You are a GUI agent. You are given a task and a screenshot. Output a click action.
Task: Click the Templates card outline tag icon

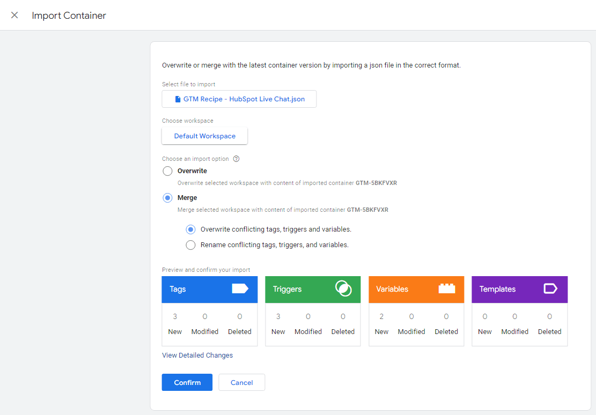(550, 288)
